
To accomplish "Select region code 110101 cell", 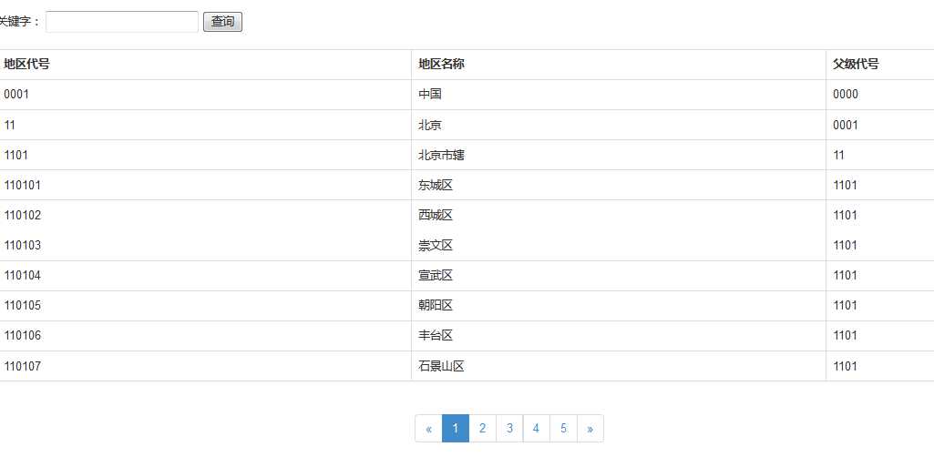I will pyautogui.click(x=23, y=186).
